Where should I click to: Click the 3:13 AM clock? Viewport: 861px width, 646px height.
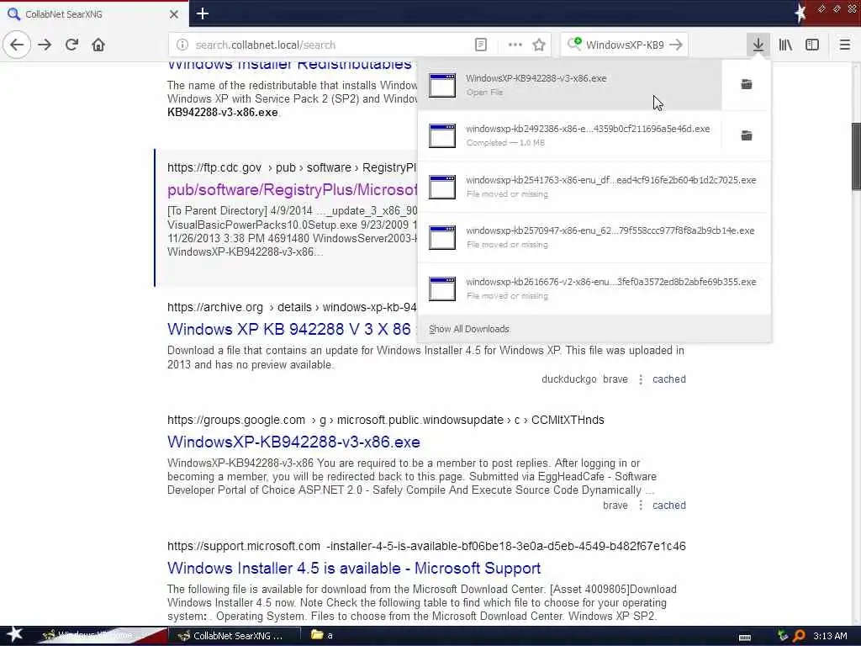click(830, 636)
